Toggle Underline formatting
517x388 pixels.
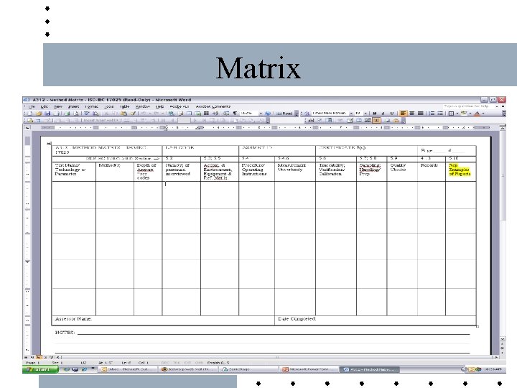[x=392, y=114]
